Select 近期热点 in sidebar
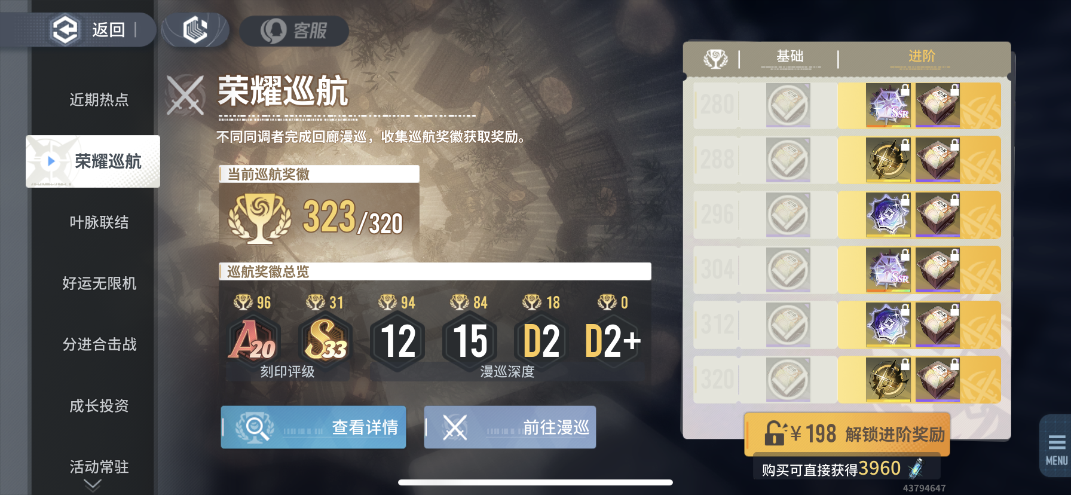This screenshot has height=495, width=1071. pos(99,100)
